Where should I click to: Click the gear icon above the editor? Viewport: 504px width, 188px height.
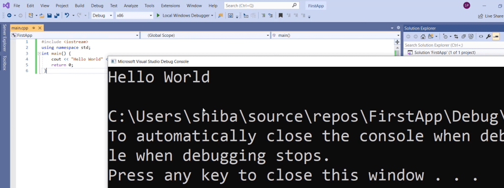click(399, 28)
